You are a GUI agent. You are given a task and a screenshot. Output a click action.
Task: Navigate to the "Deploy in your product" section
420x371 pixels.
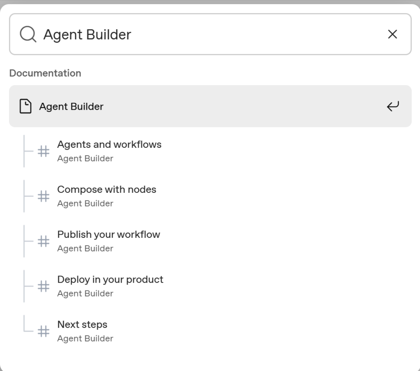[x=110, y=280]
